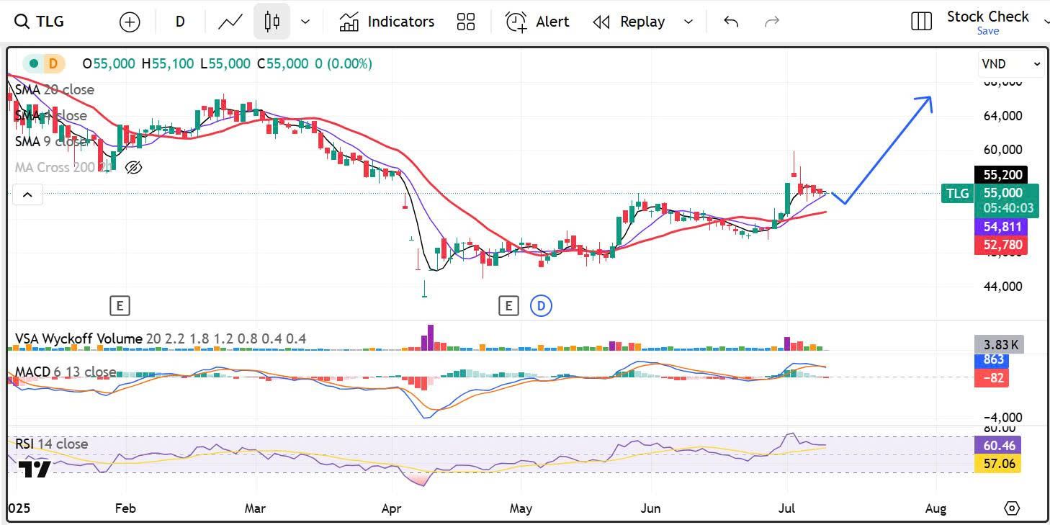The image size is (1050, 525).
Task: Open the VND currency dropdown
Action: click(x=1011, y=64)
